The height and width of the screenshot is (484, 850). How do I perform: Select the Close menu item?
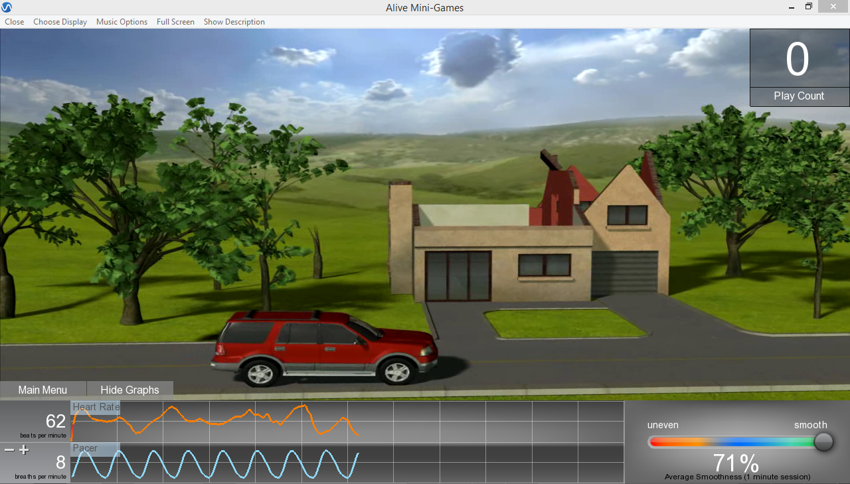click(14, 22)
